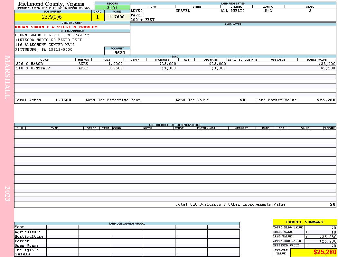The image size is (338, 257).
Task: Click the red taxable value $25,280
Action: coord(324,252)
